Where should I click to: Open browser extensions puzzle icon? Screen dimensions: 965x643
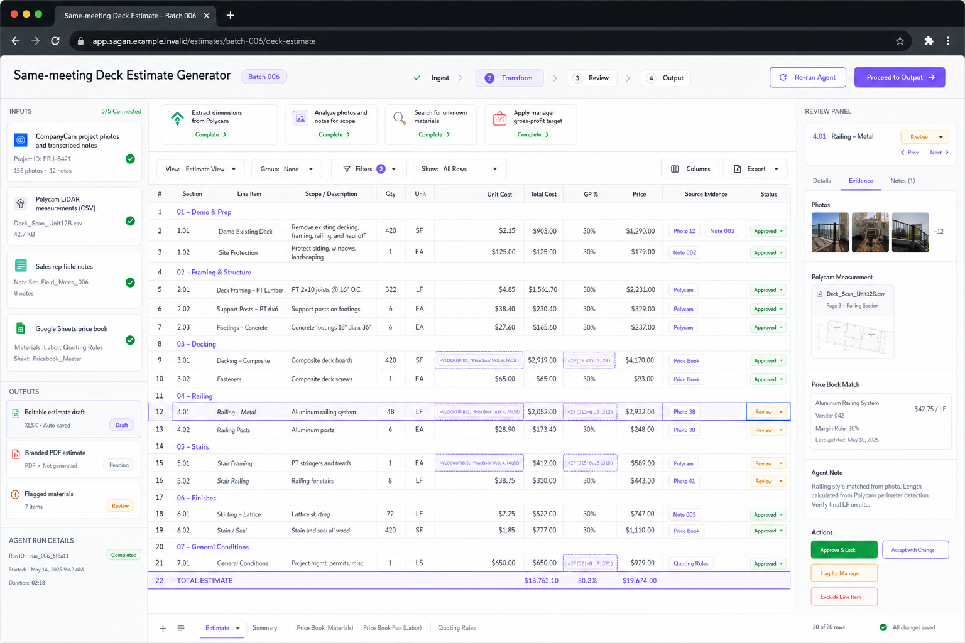pyautogui.click(x=929, y=41)
